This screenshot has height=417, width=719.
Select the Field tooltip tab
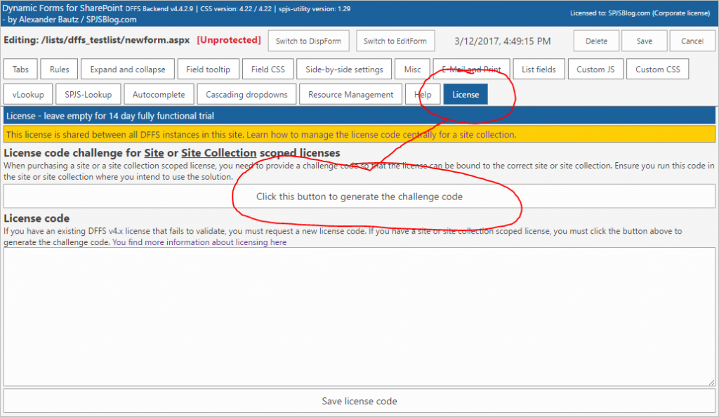208,69
